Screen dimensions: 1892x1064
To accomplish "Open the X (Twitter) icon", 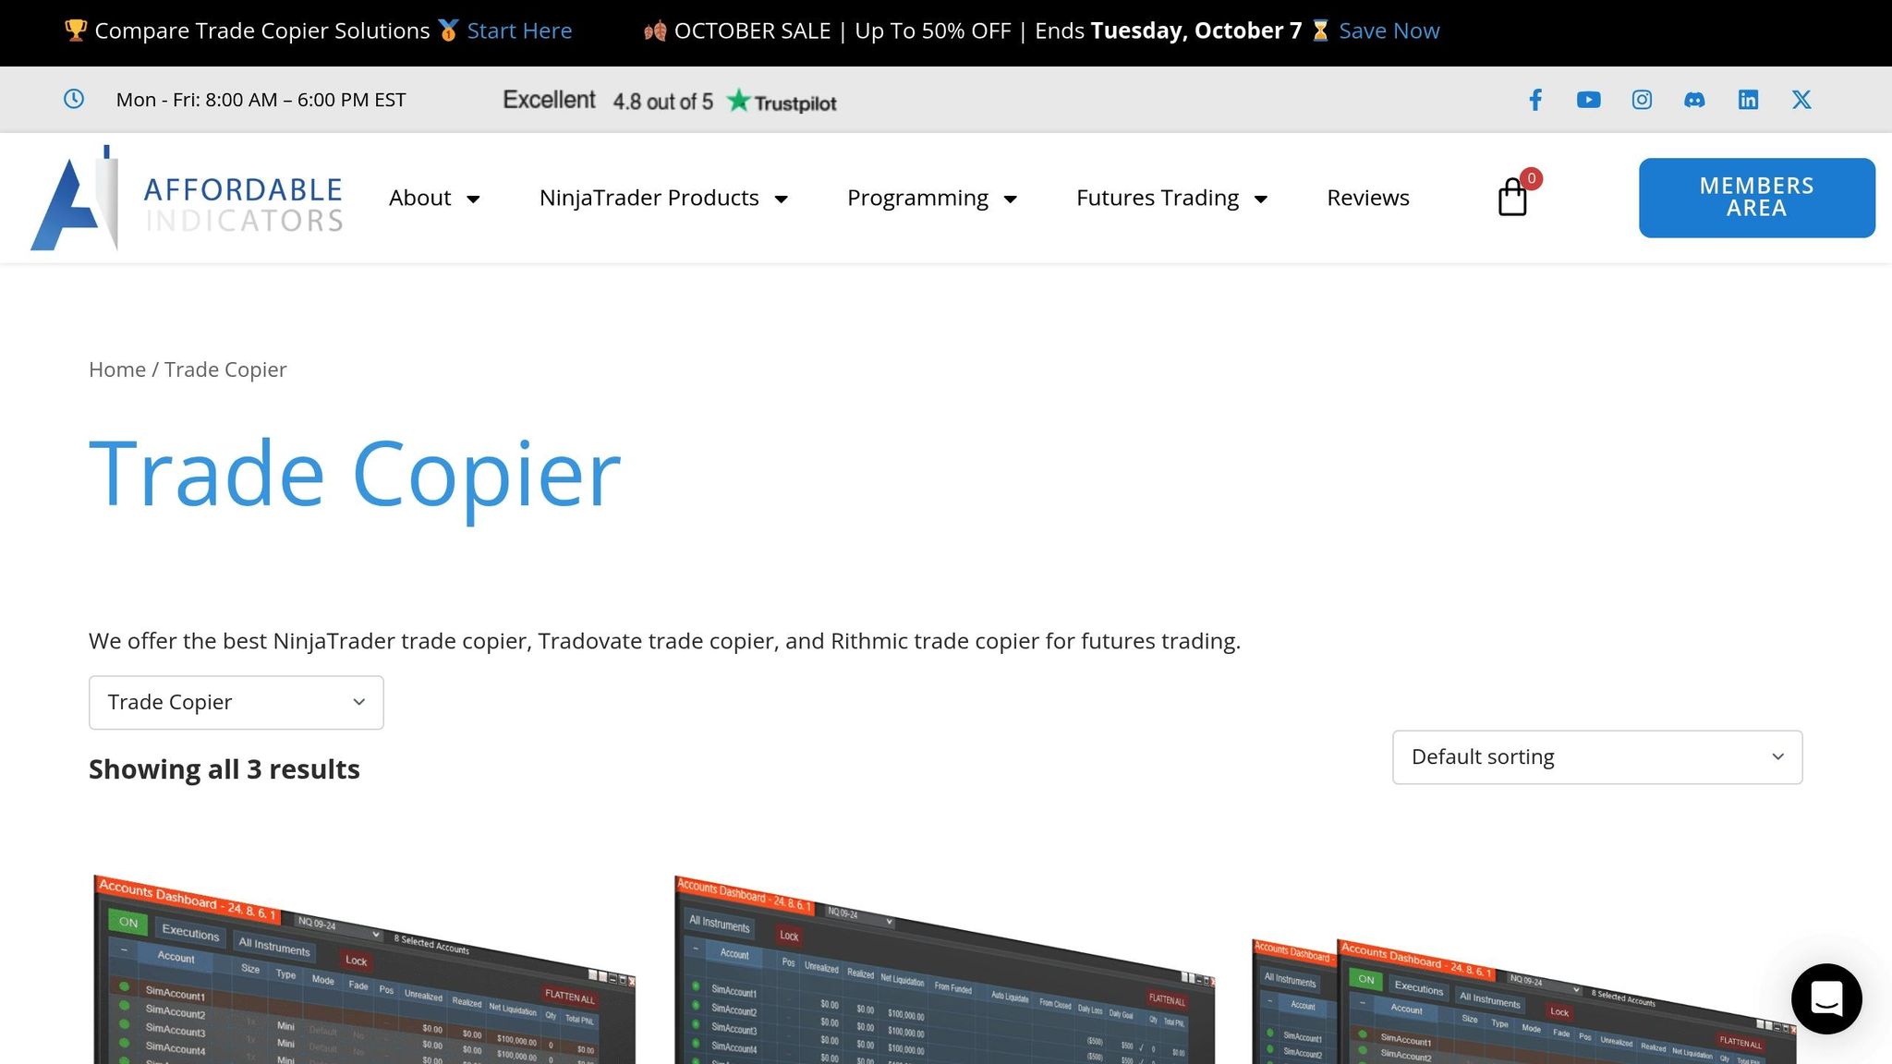I will pos(1801,100).
